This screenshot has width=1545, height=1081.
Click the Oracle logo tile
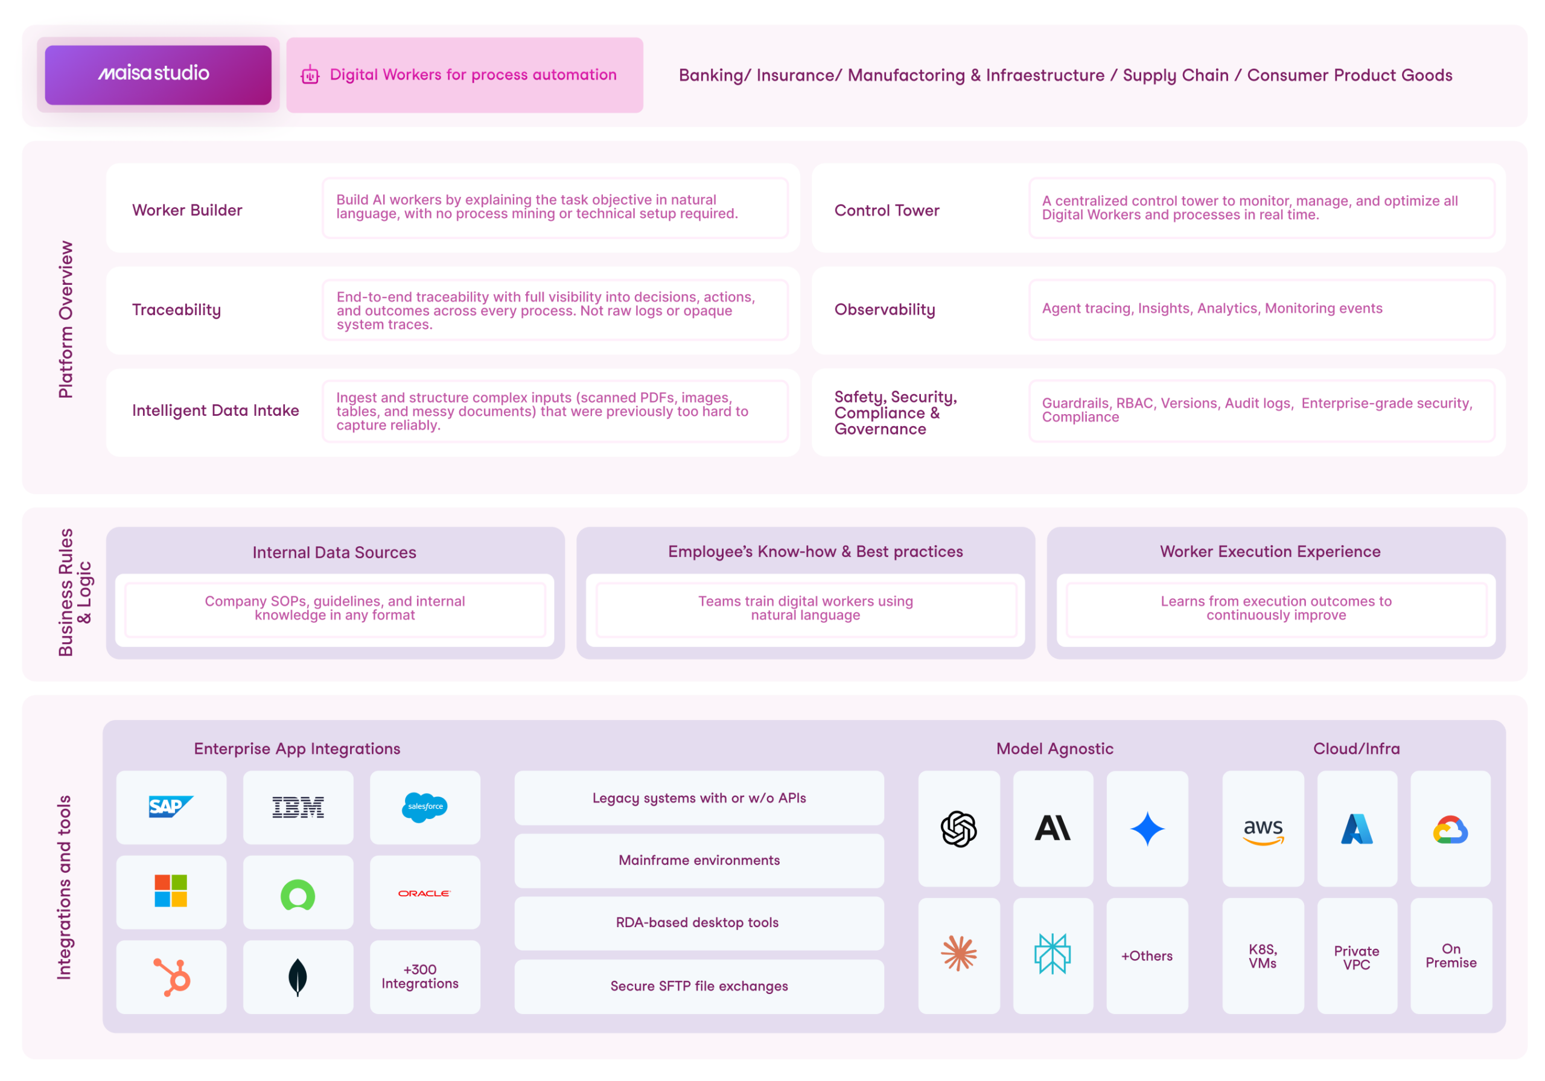tap(425, 893)
